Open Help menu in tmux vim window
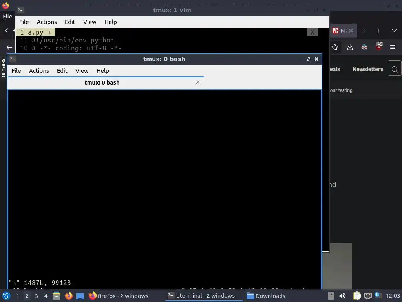 pos(110,22)
